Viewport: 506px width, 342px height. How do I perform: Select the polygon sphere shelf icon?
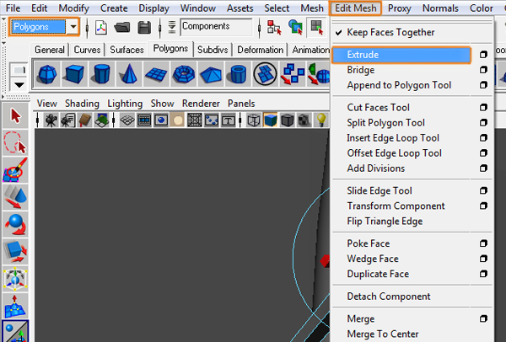pyautogui.click(x=46, y=74)
